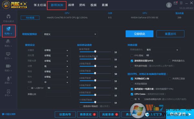Open the 画质优化 button

tap(87, 115)
